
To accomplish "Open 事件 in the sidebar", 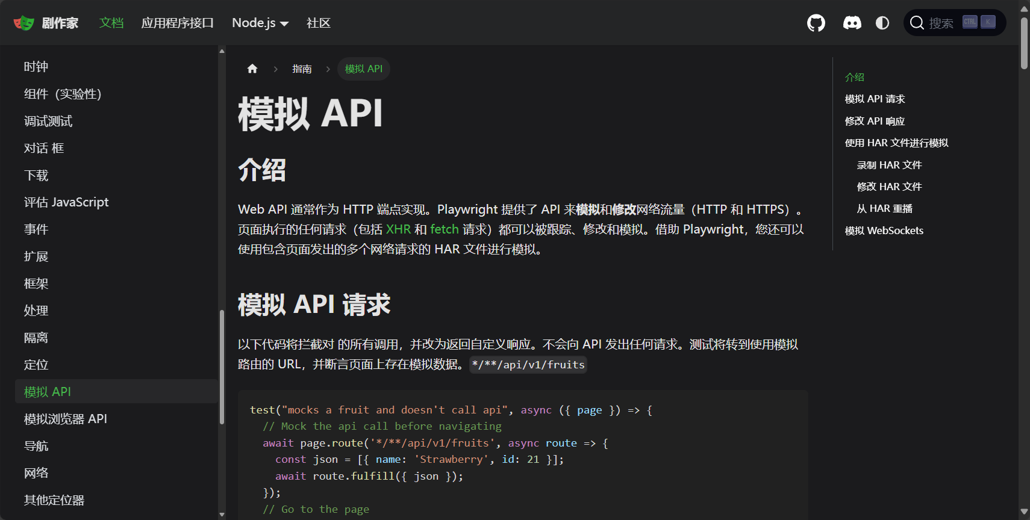I will click(117, 229).
